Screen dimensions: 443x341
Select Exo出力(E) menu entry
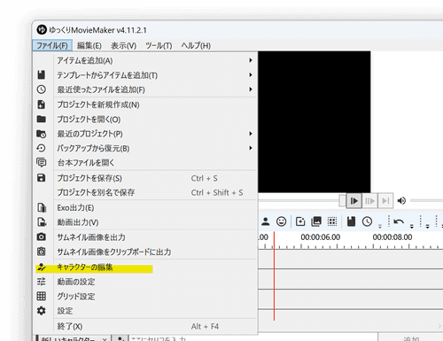tap(145, 208)
